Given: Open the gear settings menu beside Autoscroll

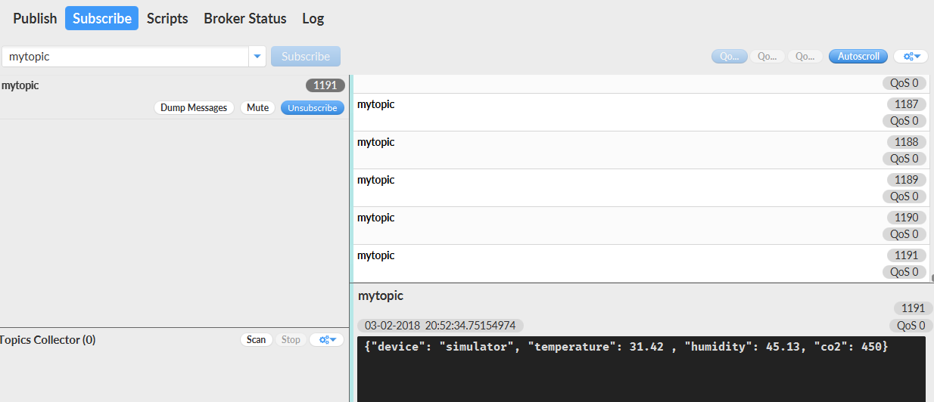Looking at the screenshot, I should pyautogui.click(x=911, y=57).
